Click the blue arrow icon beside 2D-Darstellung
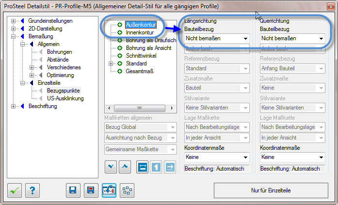 [x=22, y=29]
